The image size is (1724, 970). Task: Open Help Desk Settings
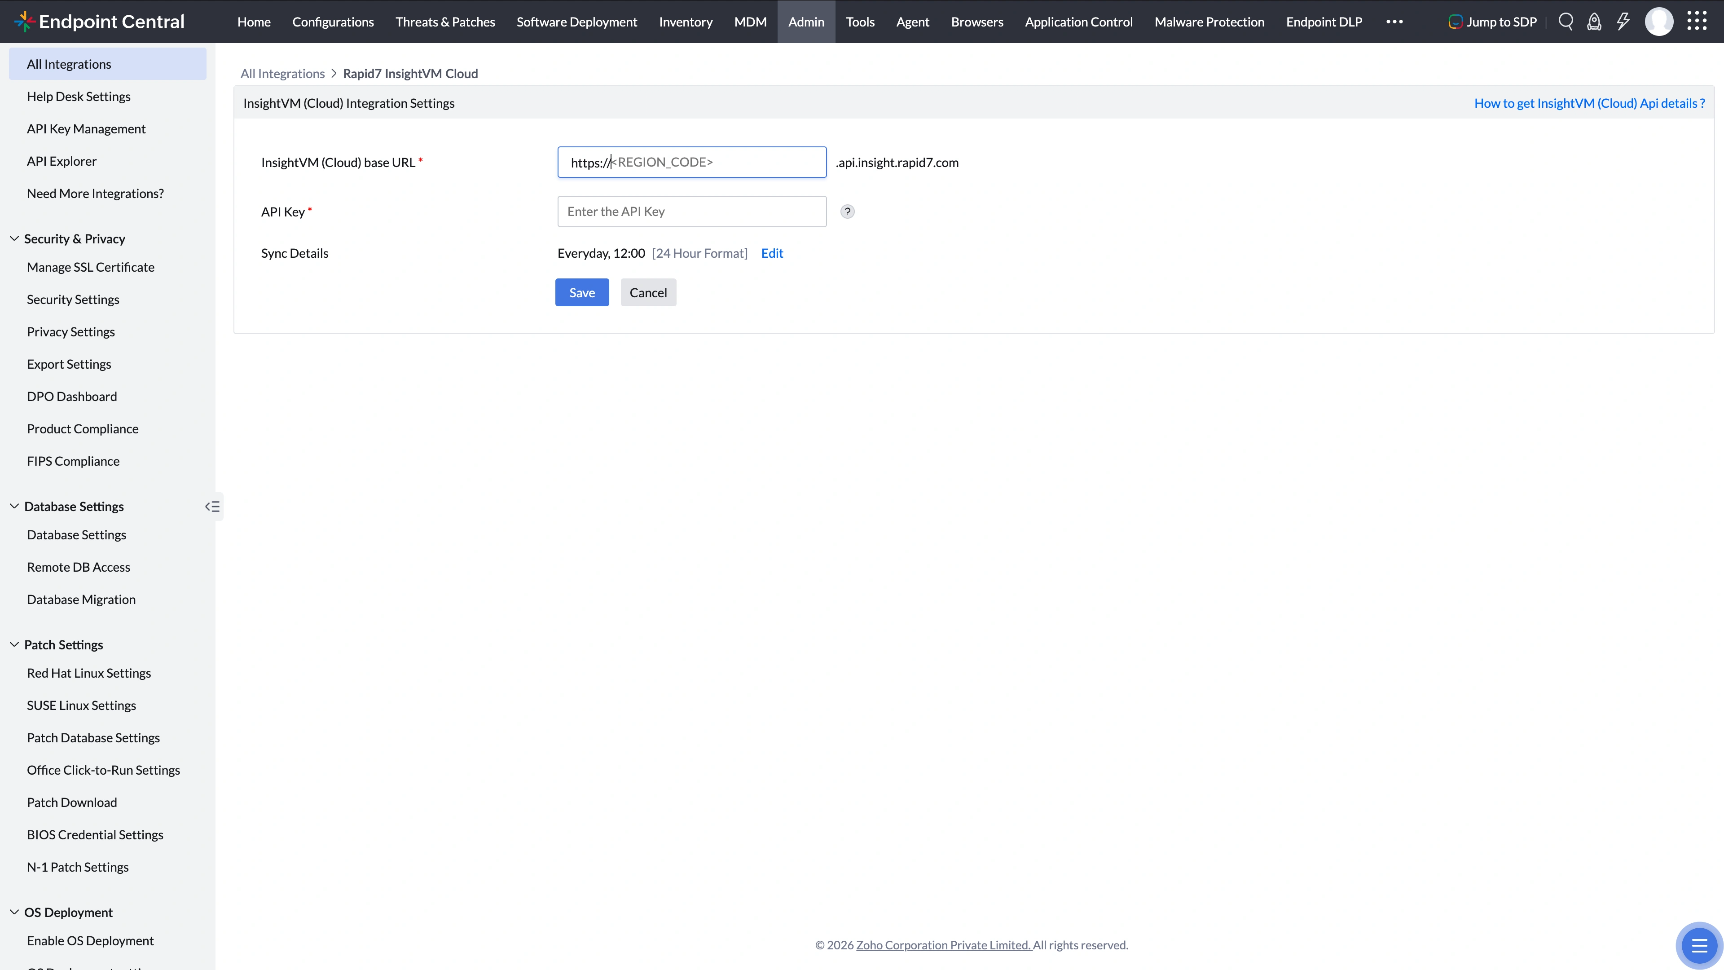tap(78, 97)
